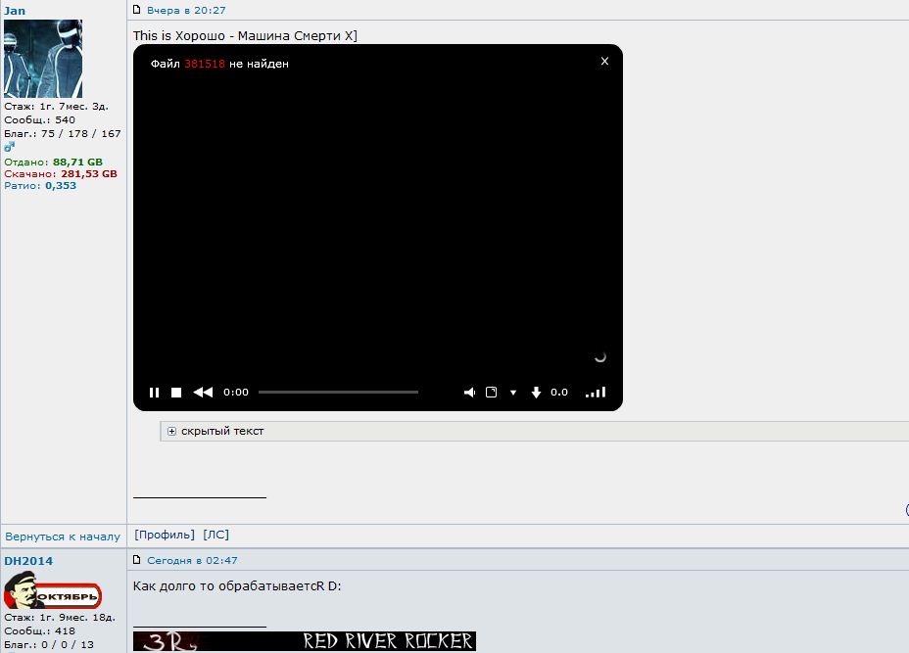Click the ЛС message entry
Image resolution: width=909 pixels, height=653 pixels.
216,535
